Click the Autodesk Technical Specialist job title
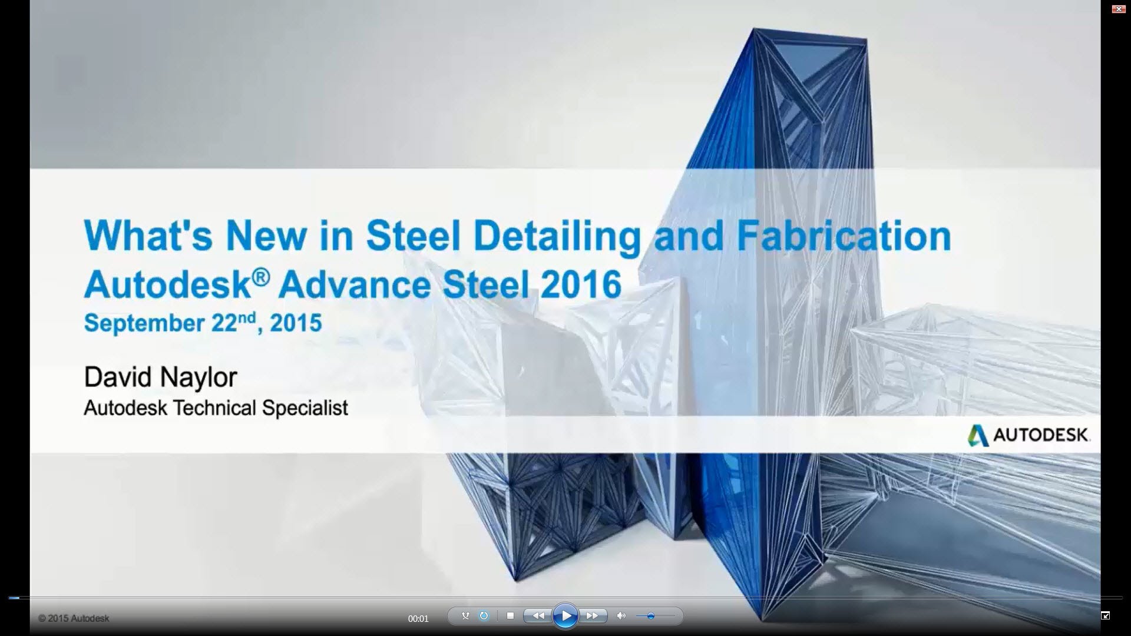 [x=216, y=408]
